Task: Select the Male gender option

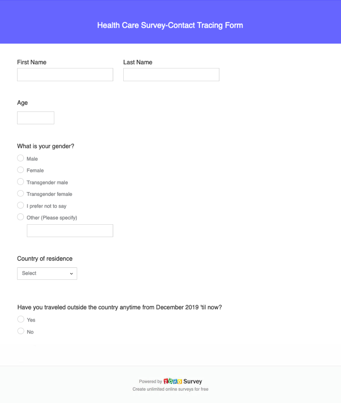Action: click(x=20, y=158)
